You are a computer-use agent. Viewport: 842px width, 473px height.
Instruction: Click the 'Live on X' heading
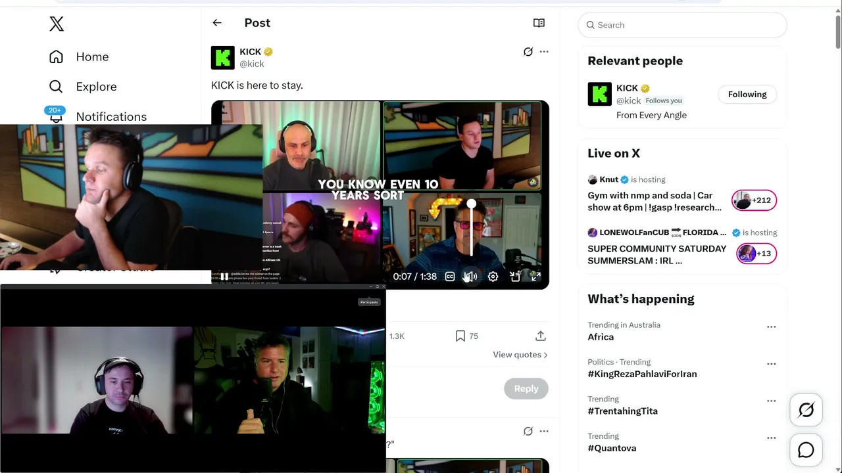point(614,153)
